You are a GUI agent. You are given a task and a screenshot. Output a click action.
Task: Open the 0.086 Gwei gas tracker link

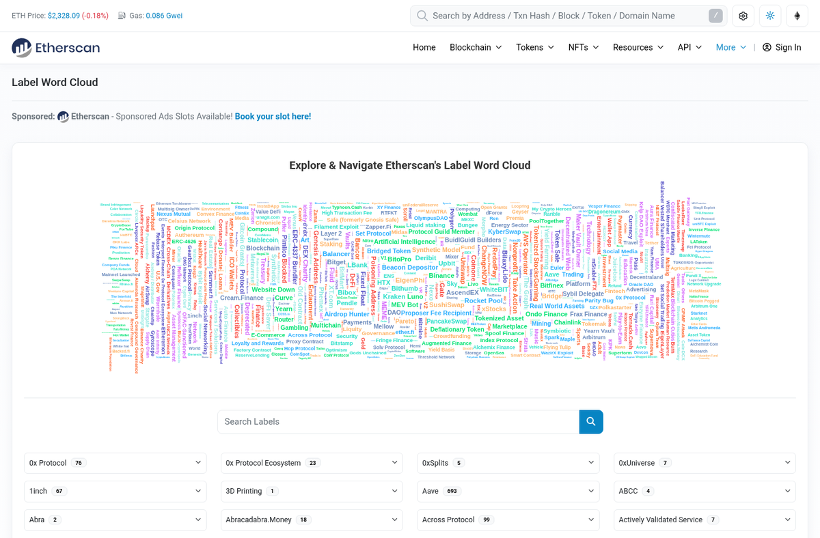tap(164, 16)
